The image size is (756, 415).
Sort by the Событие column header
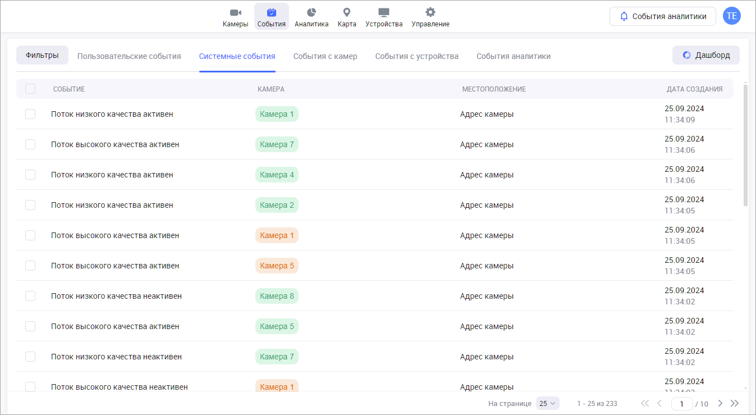[x=69, y=89]
